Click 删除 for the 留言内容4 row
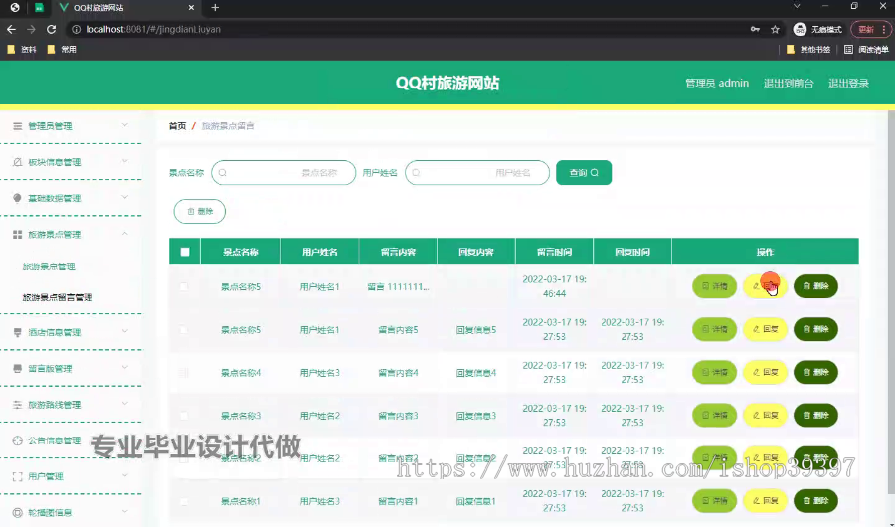Viewport: 895px width, 527px height. coord(815,372)
